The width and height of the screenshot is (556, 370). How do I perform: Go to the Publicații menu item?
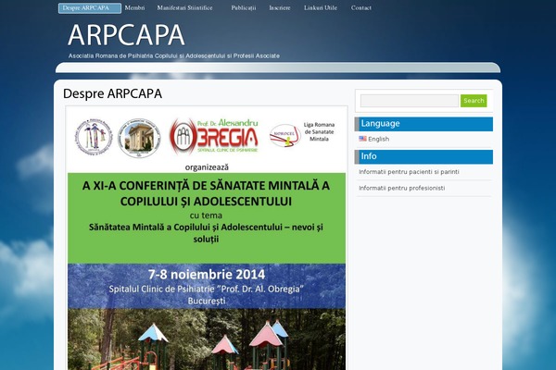pyautogui.click(x=244, y=7)
